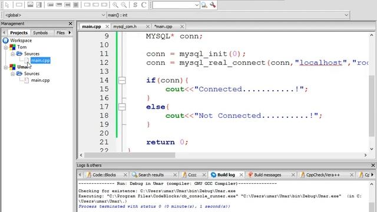Close the mysql_com.h editor tab
Screen dimensions: 377x212
coord(148,26)
